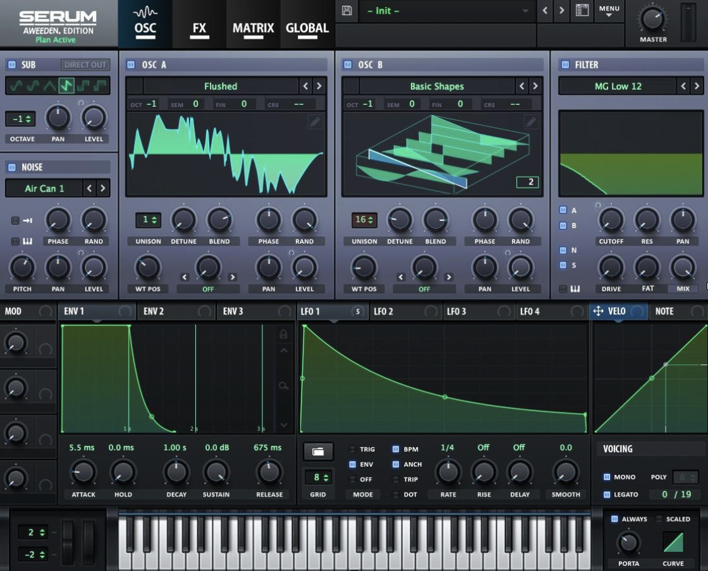This screenshot has width=708, height=571.
Task: Toggle the SUB oscillator on/off
Action: point(12,64)
